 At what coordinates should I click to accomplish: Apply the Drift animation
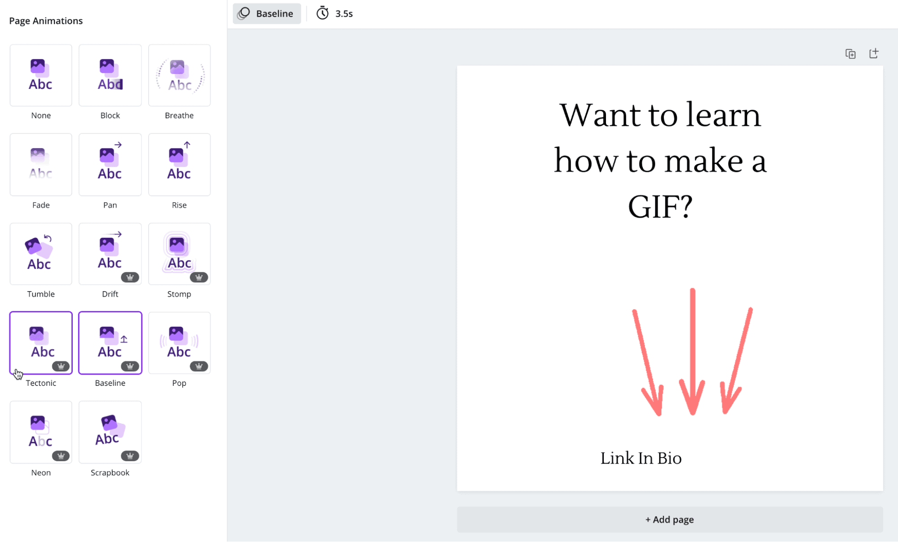click(x=110, y=254)
